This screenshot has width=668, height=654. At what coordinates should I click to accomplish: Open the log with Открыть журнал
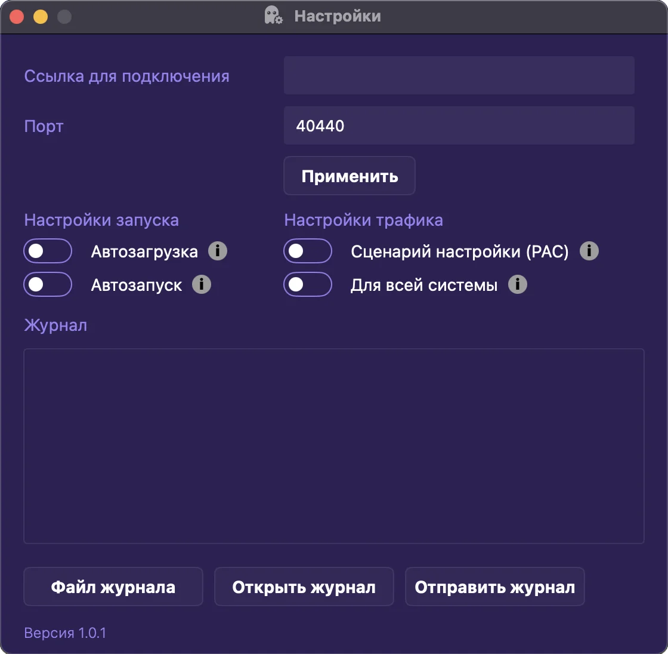coord(304,587)
